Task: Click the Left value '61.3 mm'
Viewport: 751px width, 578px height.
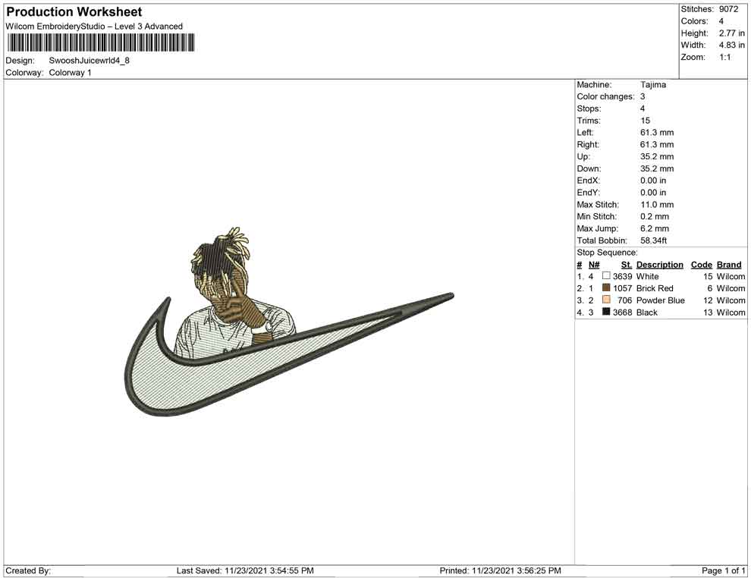Action: click(x=657, y=132)
